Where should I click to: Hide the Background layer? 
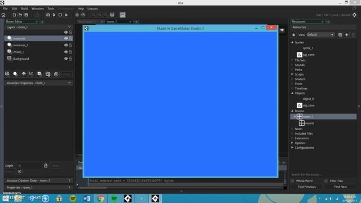coord(66,59)
